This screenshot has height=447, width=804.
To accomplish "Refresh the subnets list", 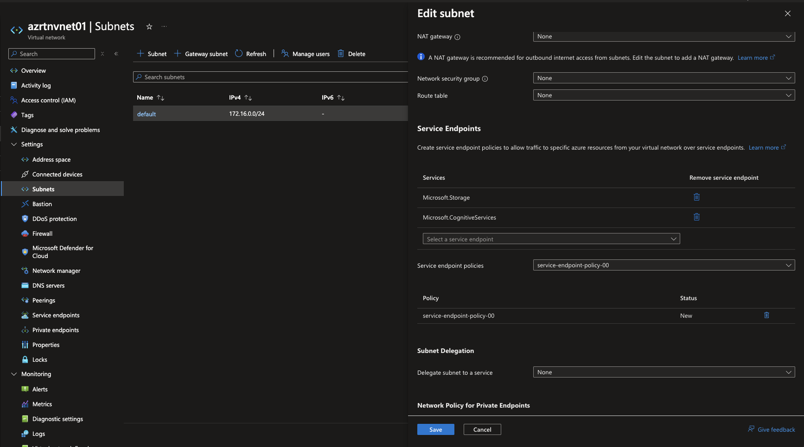I will tap(250, 53).
